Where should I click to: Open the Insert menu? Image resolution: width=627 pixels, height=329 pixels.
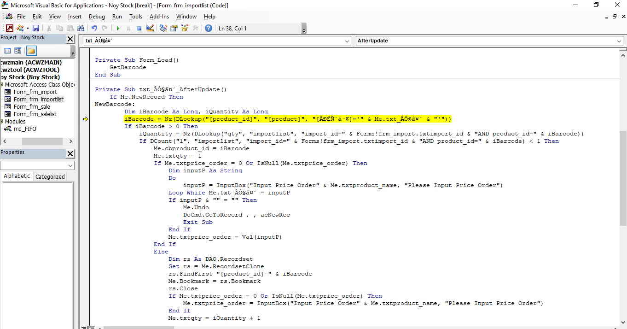(x=75, y=17)
